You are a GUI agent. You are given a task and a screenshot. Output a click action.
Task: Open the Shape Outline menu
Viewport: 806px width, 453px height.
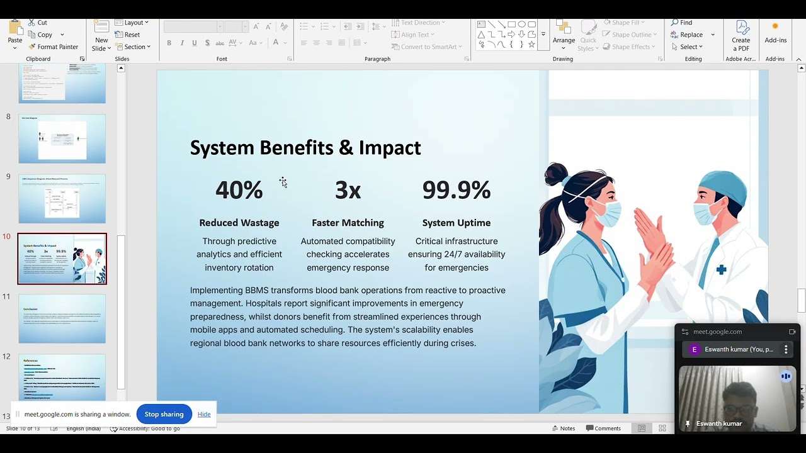pyautogui.click(x=629, y=35)
